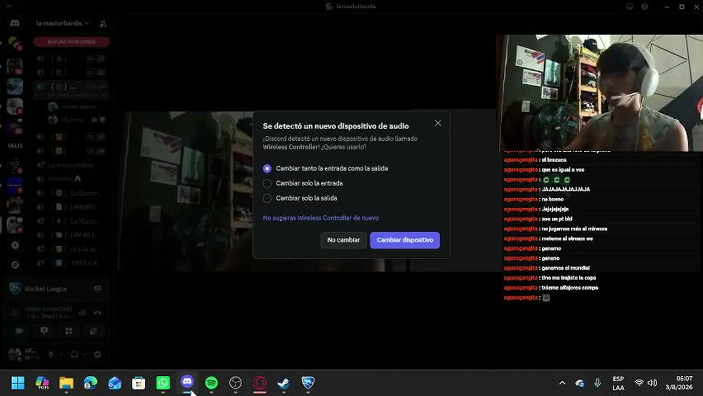This screenshot has width=703, height=396.
Task: Switch to Steam in the taskbar
Action: coord(284,383)
